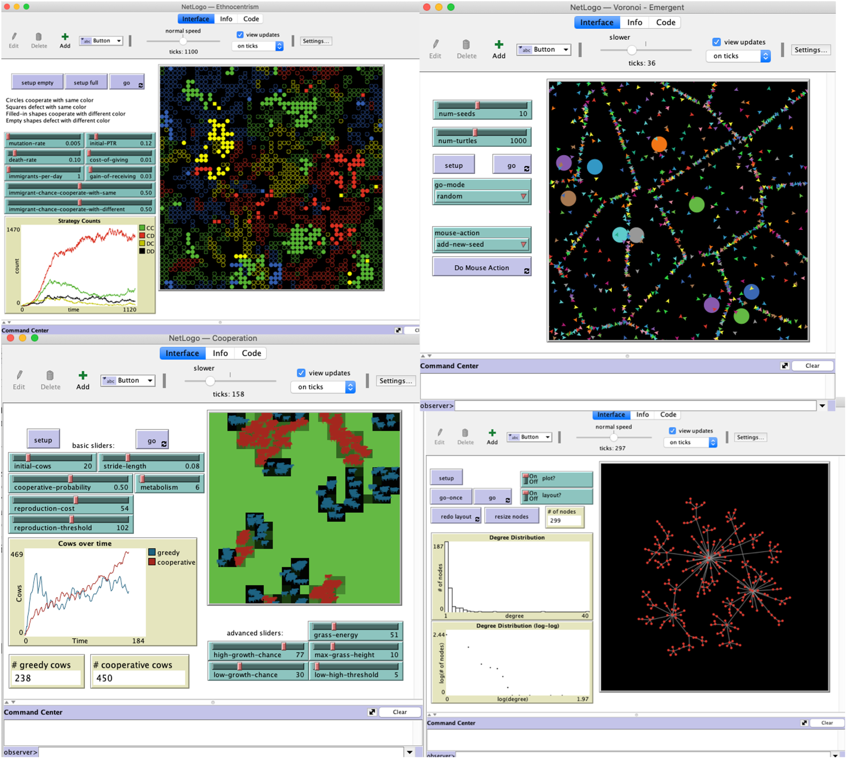
Task: Click setup full button in Ethnocentrism
Action: pos(86,82)
